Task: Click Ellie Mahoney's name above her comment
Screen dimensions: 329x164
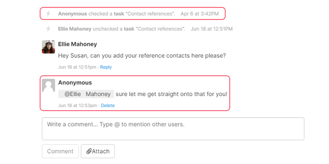Action: pyautogui.click(x=77, y=44)
